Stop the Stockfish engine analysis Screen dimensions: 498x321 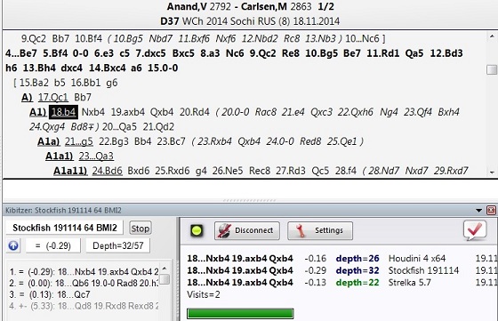pos(141,229)
